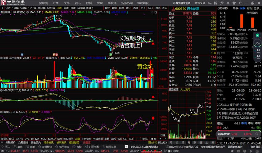Click 证券交易未登录 login button

coord(182,3)
